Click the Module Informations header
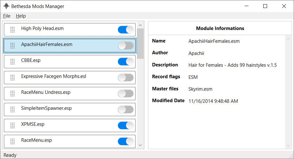This screenshot has width=294, height=159. pos(220,28)
